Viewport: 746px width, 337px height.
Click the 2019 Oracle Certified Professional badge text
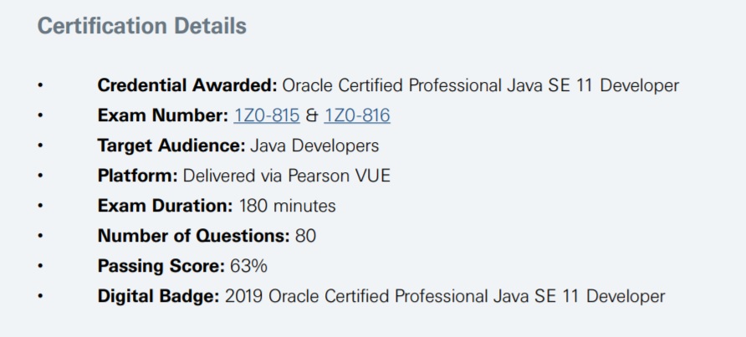click(x=445, y=296)
